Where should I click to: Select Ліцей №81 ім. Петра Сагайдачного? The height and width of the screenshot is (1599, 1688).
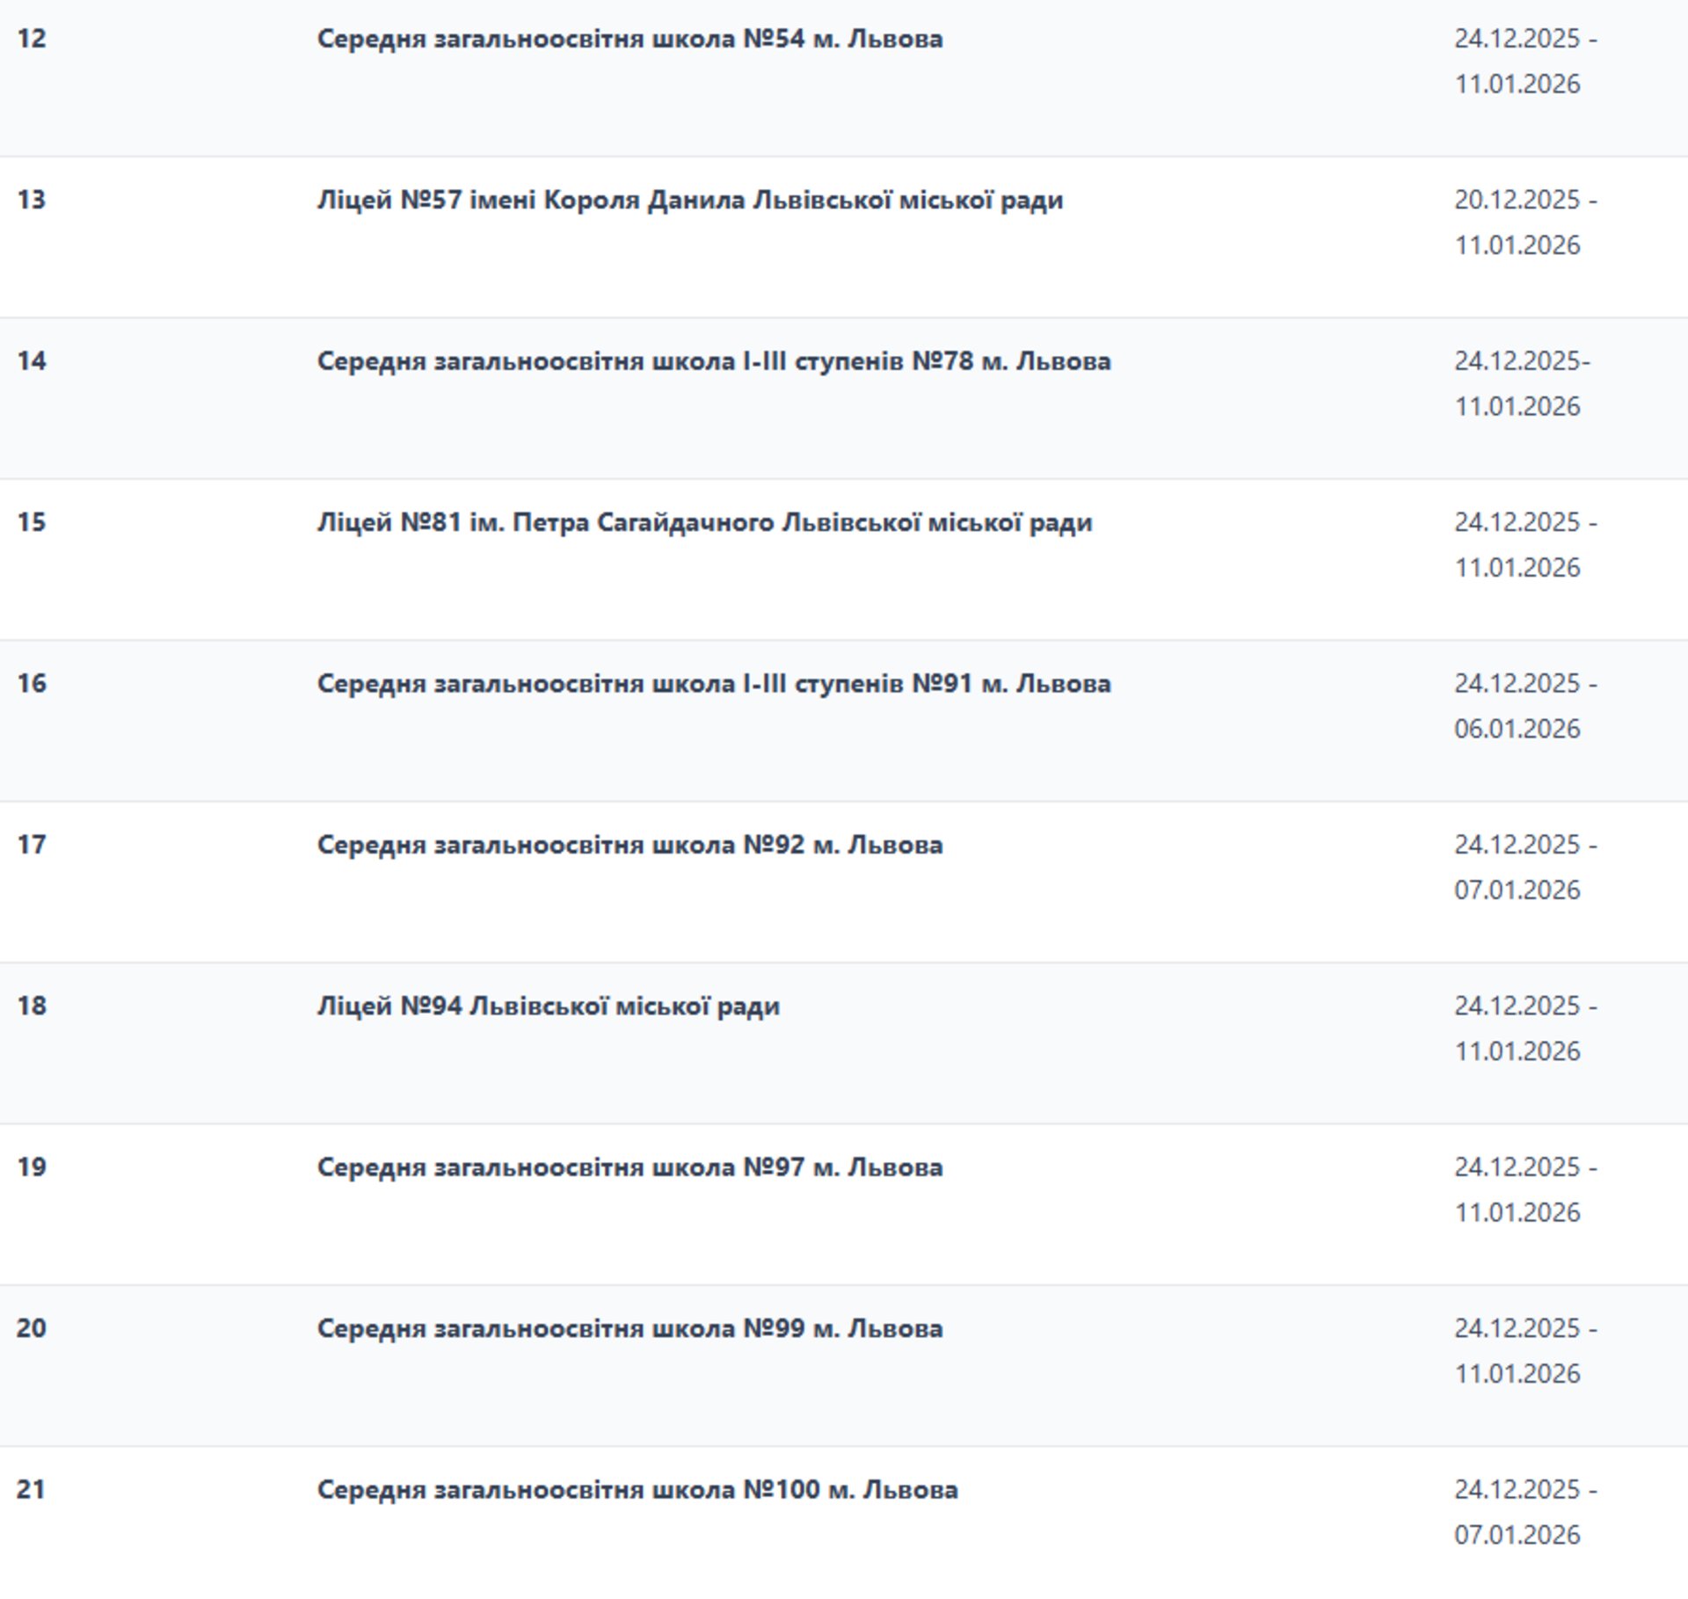click(704, 523)
